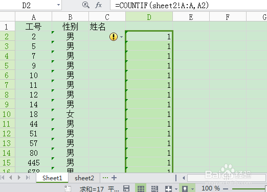This screenshot has width=267, height=192.
Task: Click the select-all corner box
Action: 8,17
